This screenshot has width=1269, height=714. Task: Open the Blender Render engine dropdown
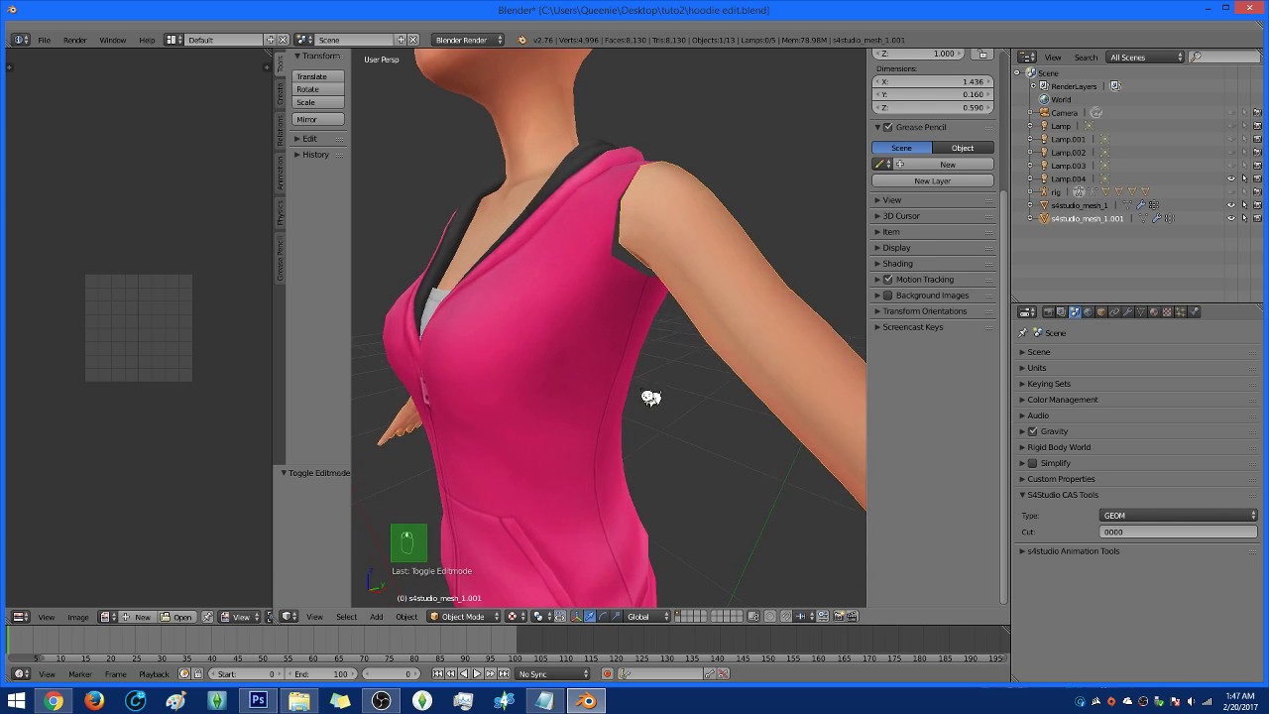[x=468, y=40]
